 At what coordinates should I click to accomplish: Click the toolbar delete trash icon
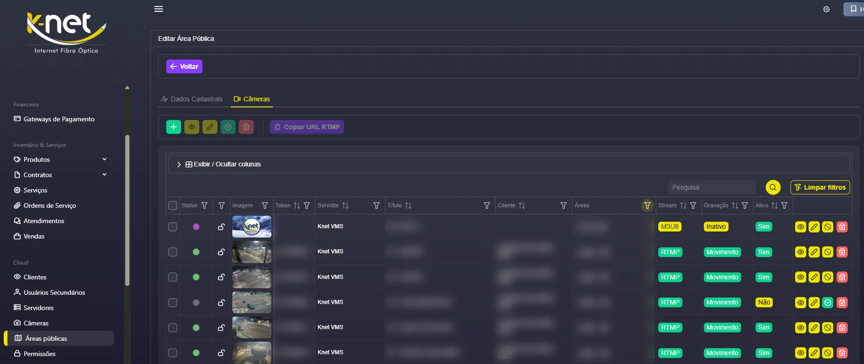click(246, 126)
